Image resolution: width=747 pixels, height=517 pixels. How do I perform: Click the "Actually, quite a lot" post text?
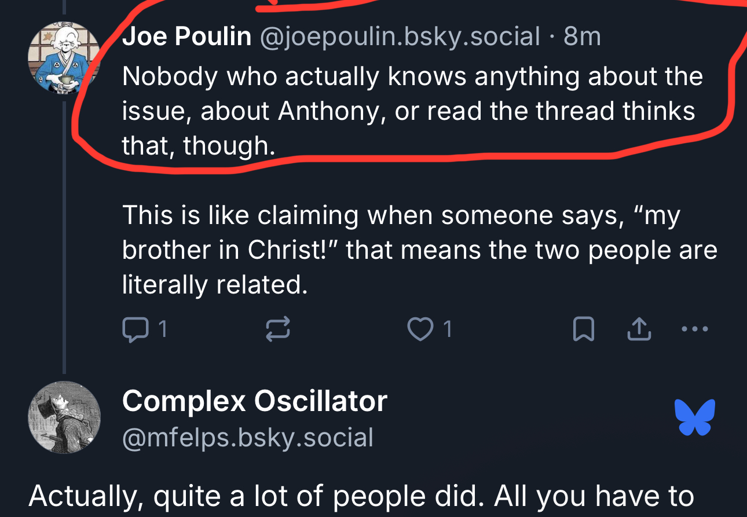pyautogui.click(x=359, y=497)
